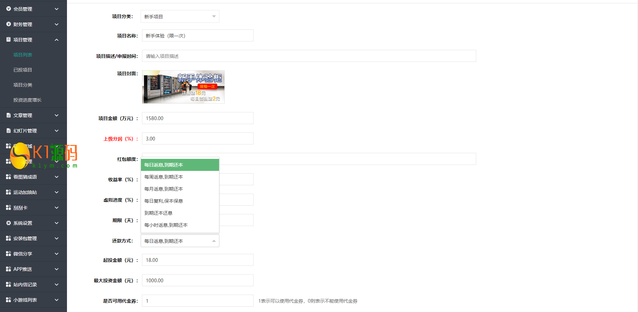Click the 安装包管理 grid icon
Image resolution: width=638 pixels, height=312 pixels.
(9, 238)
